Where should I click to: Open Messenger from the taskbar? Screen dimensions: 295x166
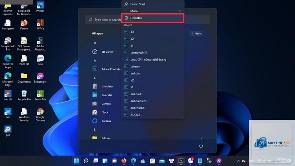pyautogui.click(x=219, y=161)
